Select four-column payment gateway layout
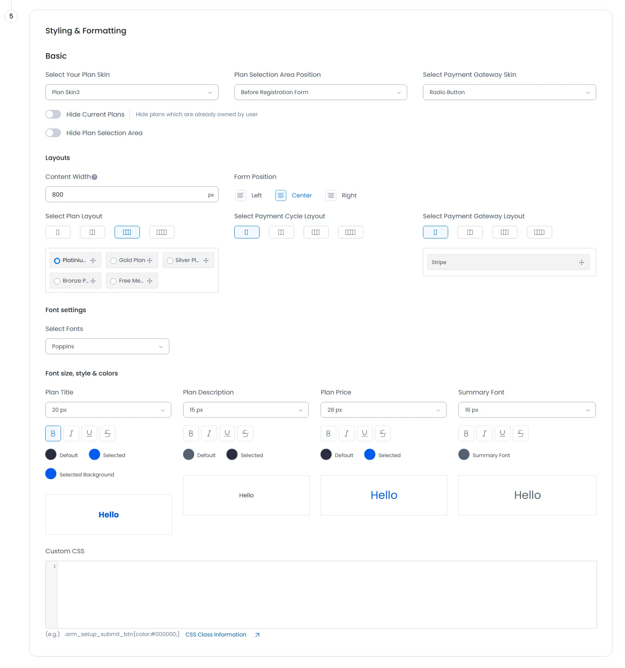Viewport: 625px width, 668px height. click(x=540, y=232)
